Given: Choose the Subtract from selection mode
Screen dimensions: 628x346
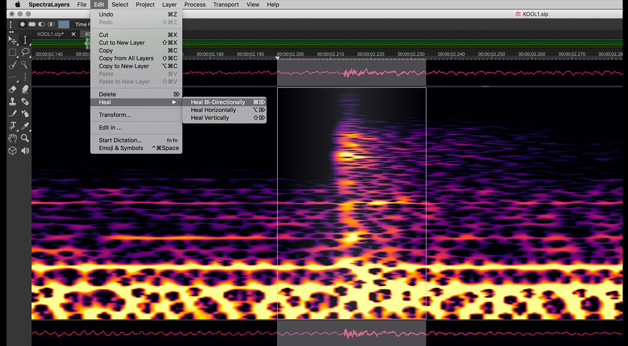Looking at the screenshot, I should [42, 24].
